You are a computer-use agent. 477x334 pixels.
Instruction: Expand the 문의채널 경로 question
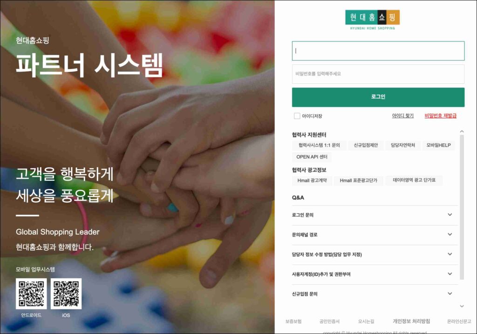(x=375, y=235)
